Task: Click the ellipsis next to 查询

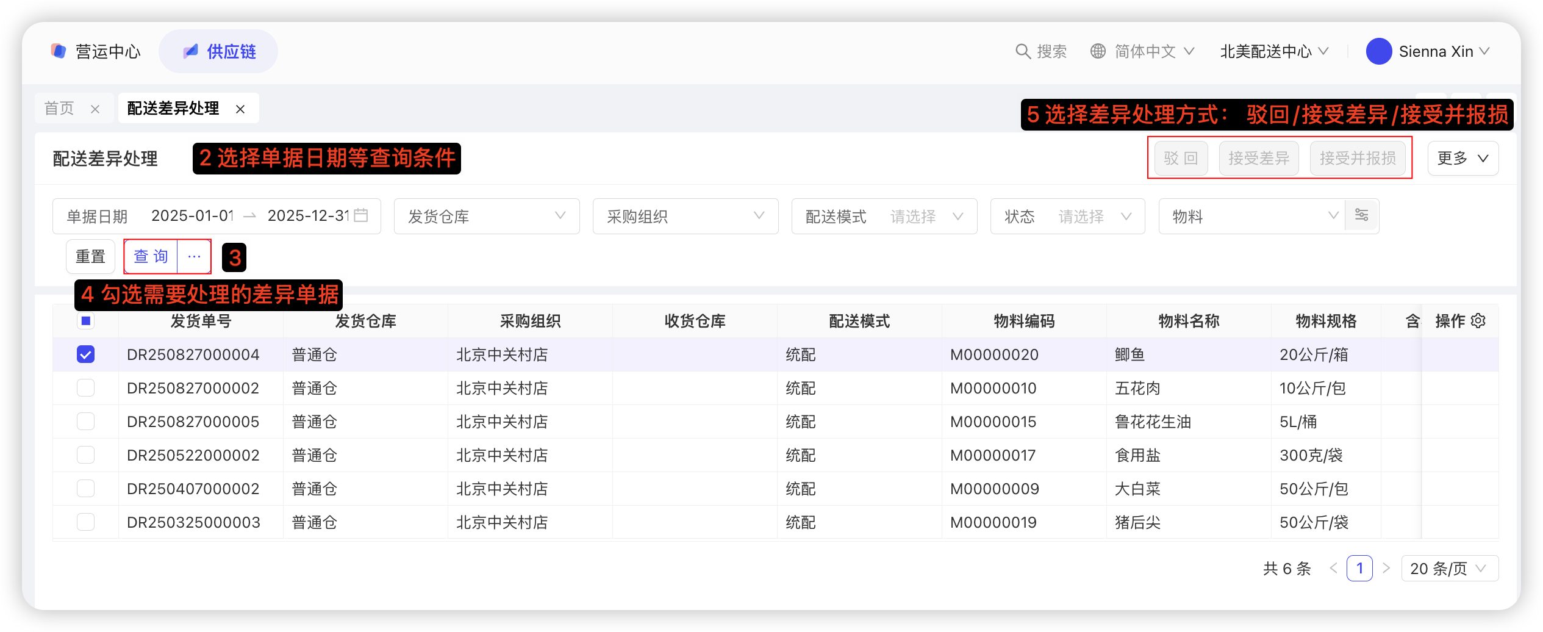Action: point(194,256)
